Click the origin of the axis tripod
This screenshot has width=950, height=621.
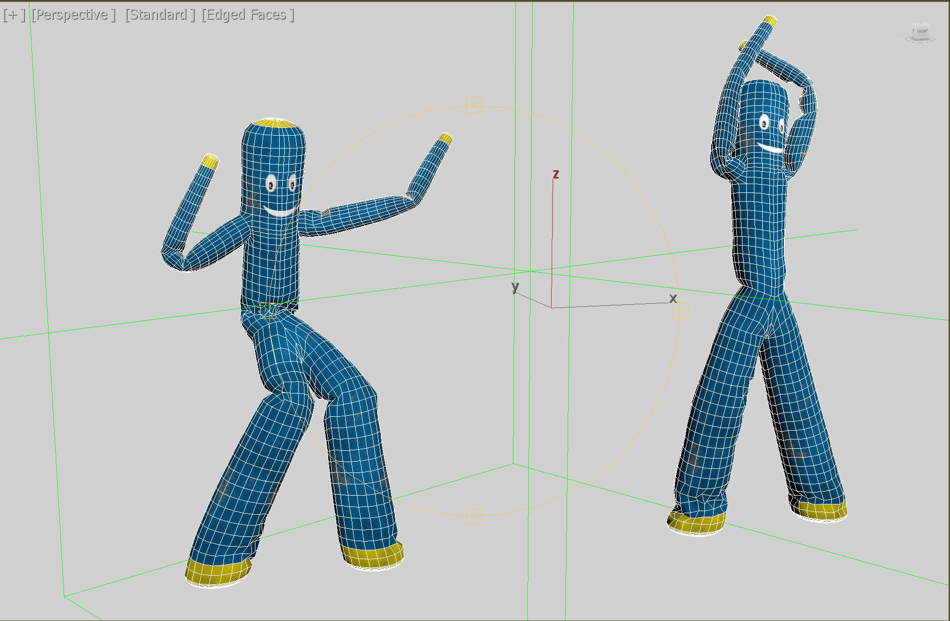(x=552, y=308)
